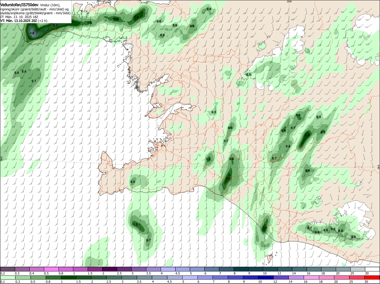Click the dark teal snow swatch between 8 and 9
Screen dimensions: 380x284
pos(241,269)
